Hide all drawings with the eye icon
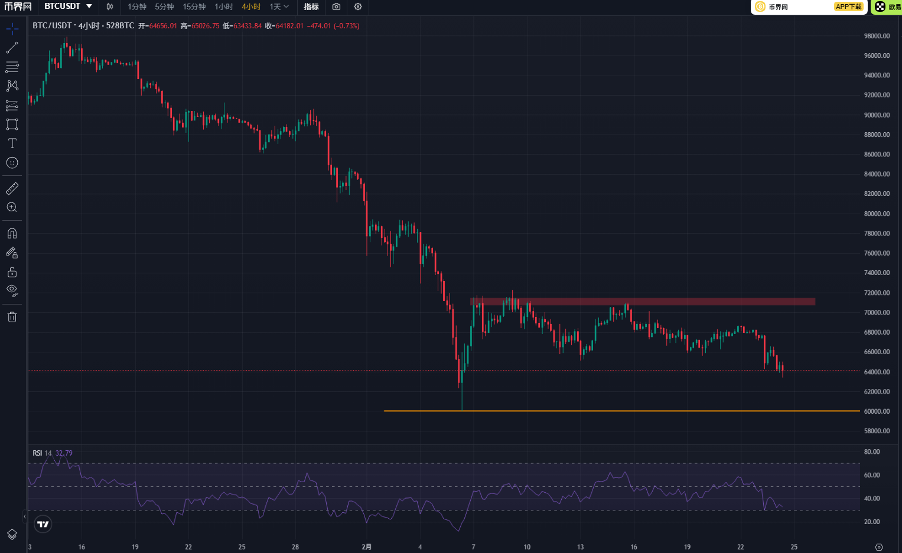902x553 pixels. tap(12, 291)
